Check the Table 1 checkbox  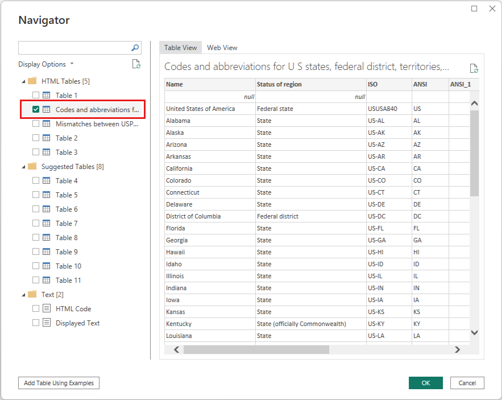click(x=36, y=95)
